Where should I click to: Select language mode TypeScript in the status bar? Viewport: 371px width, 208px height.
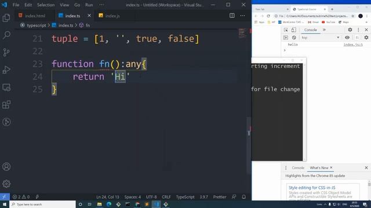(185, 196)
